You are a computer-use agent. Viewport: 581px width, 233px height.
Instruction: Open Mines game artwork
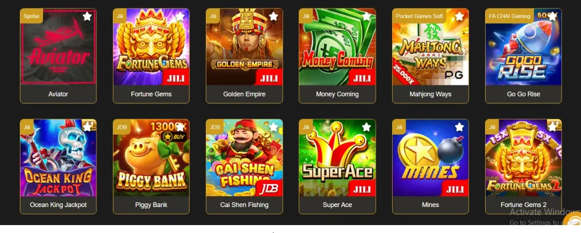click(430, 158)
